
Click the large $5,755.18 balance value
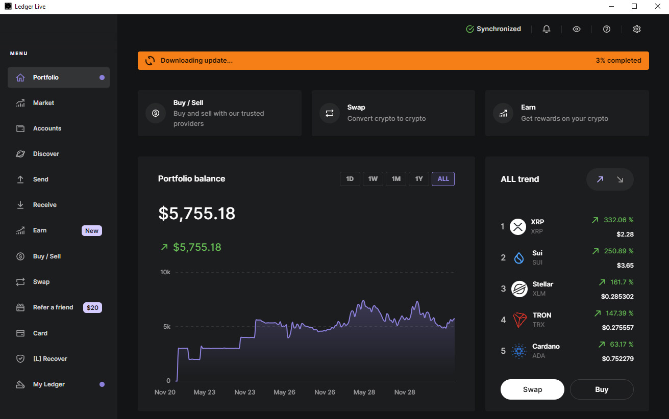tap(197, 213)
